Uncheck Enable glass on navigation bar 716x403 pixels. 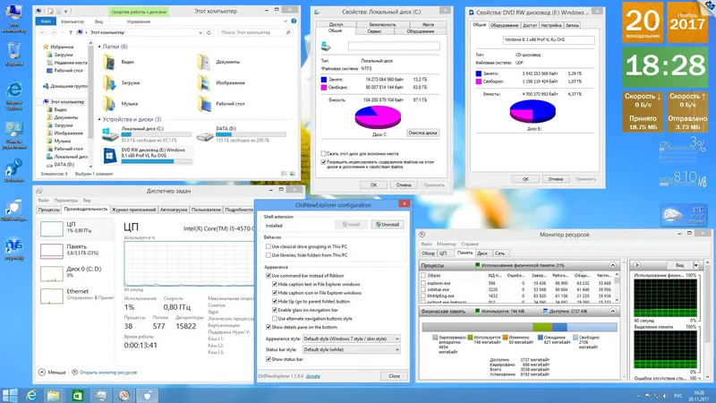275,310
